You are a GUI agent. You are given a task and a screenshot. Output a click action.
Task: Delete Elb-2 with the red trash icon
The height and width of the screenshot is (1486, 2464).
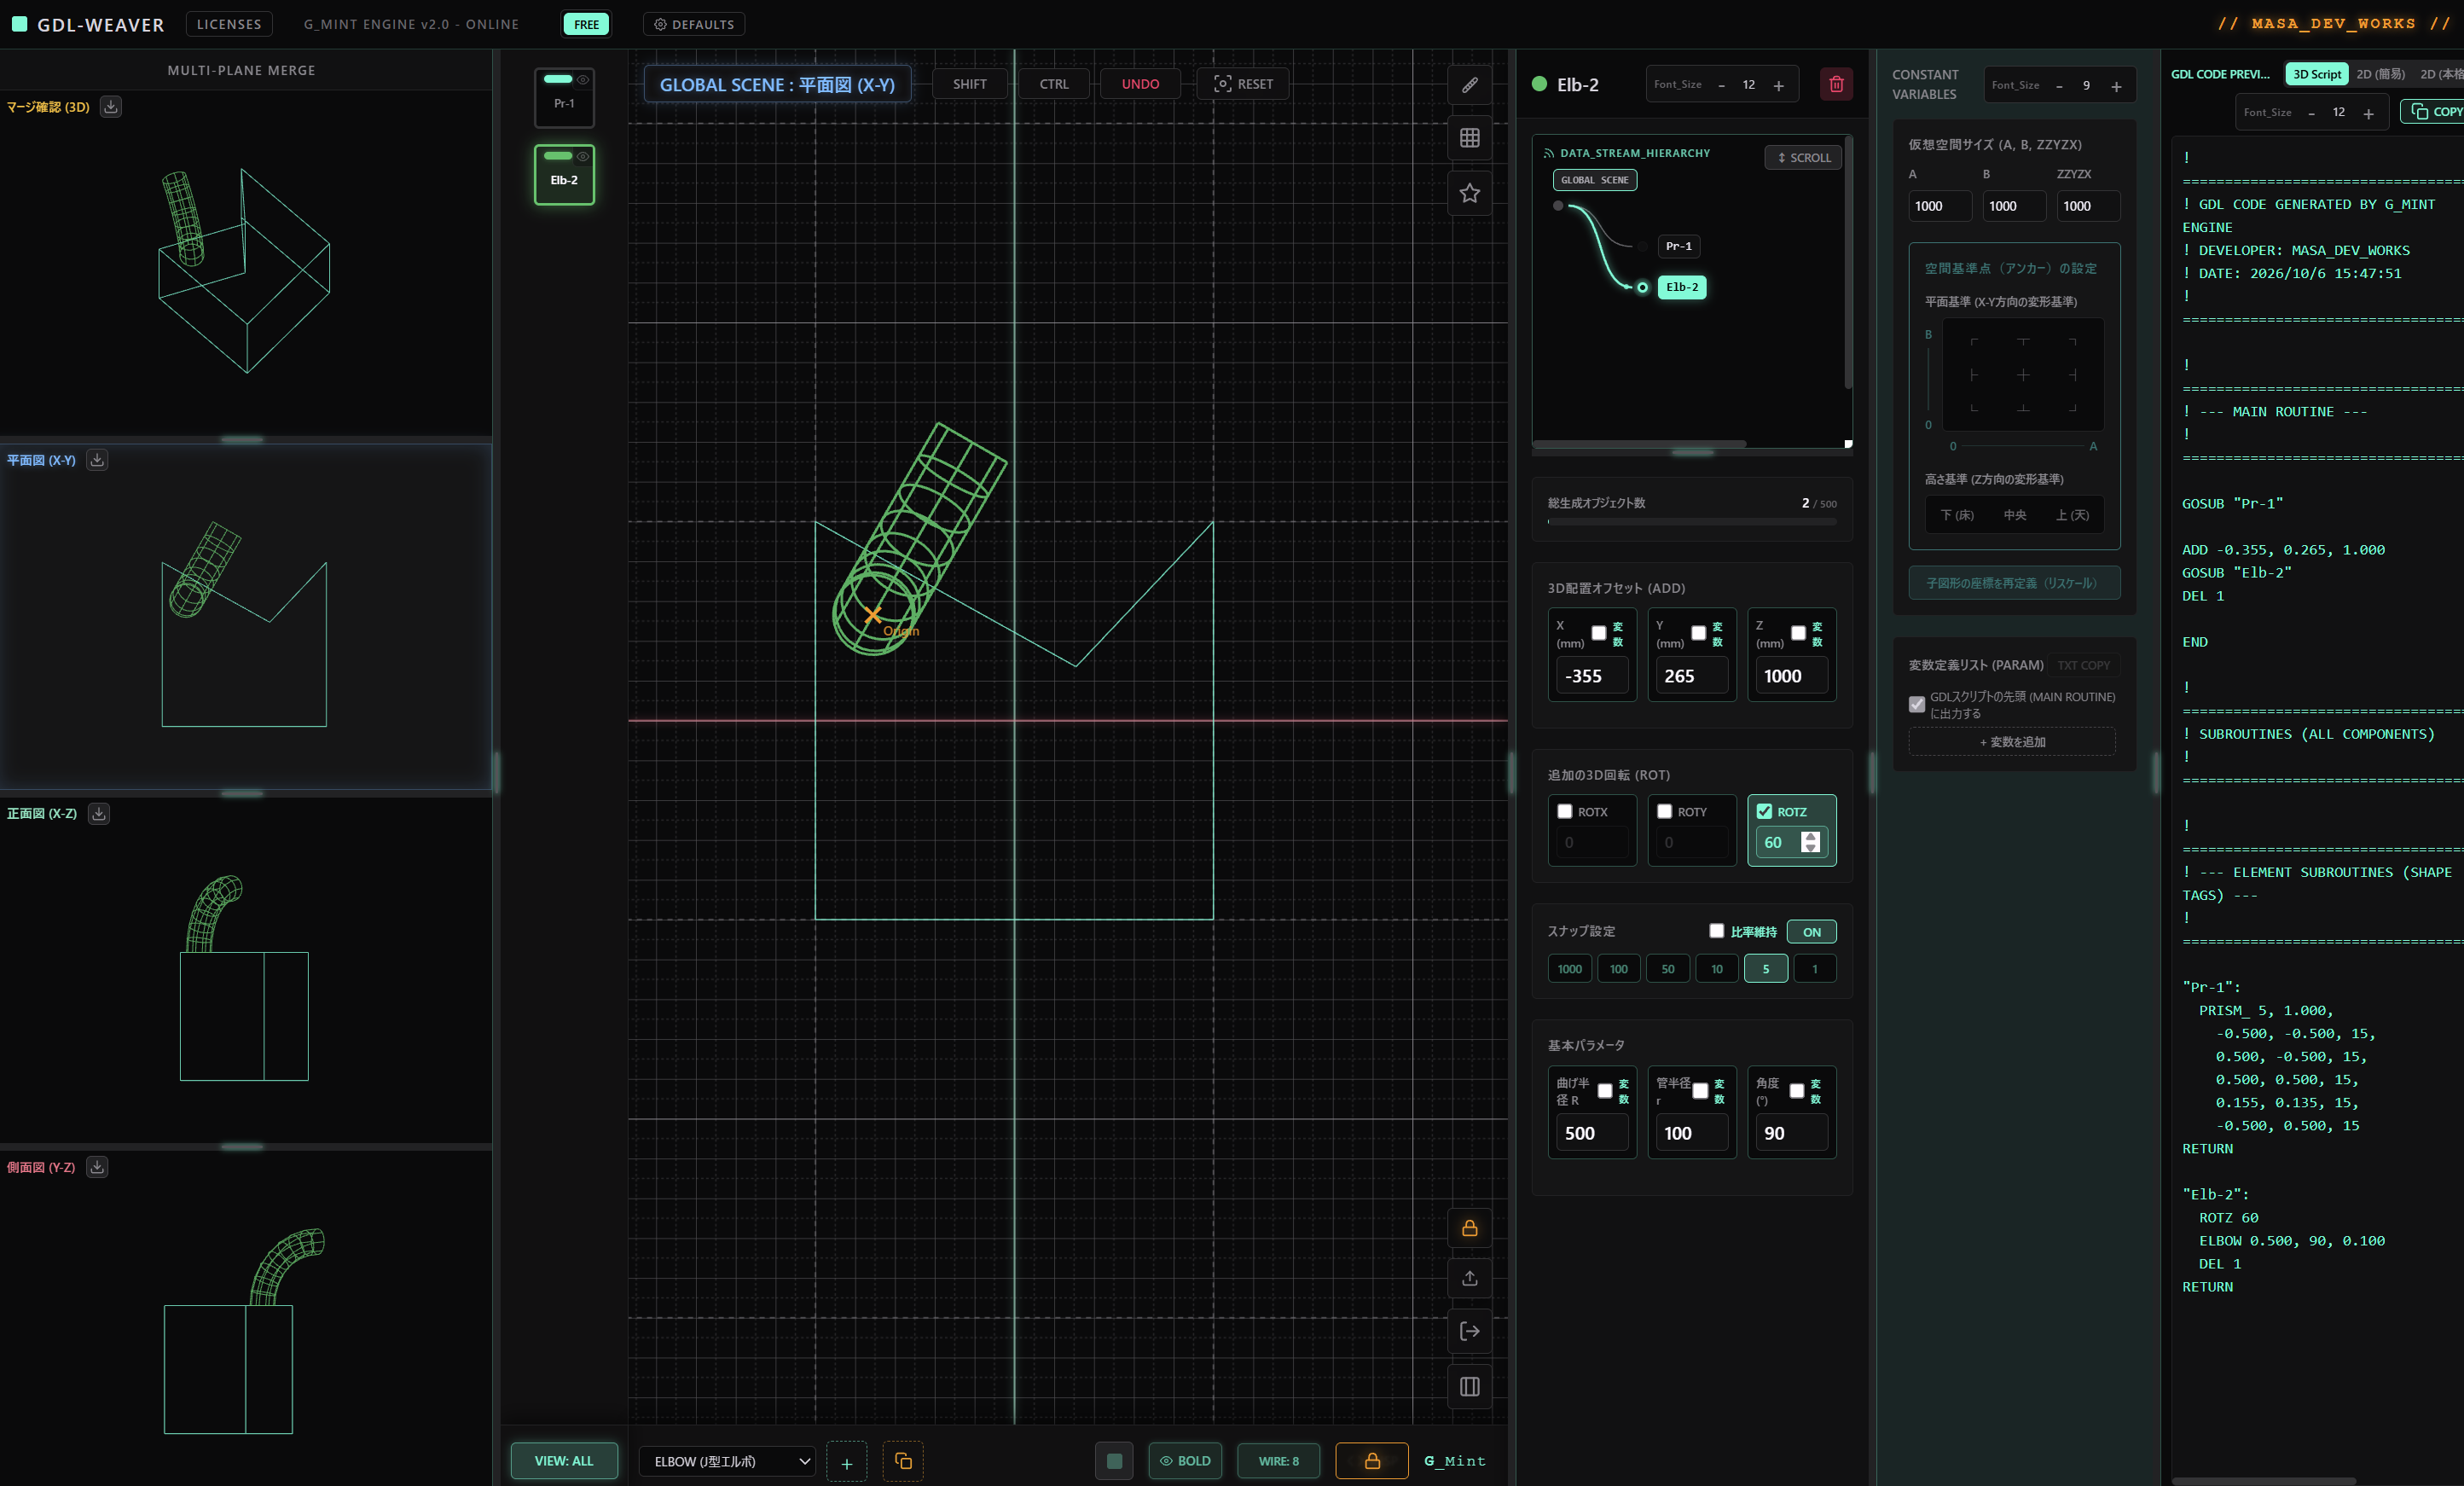click(x=1836, y=84)
